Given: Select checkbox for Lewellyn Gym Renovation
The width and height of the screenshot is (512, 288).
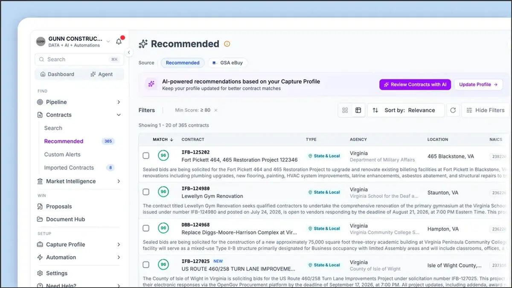Looking at the screenshot, I should (x=146, y=192).
